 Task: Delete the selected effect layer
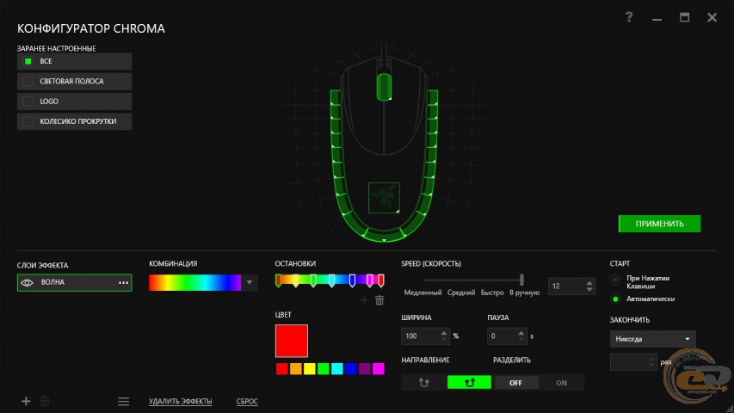tap(45, 401)
